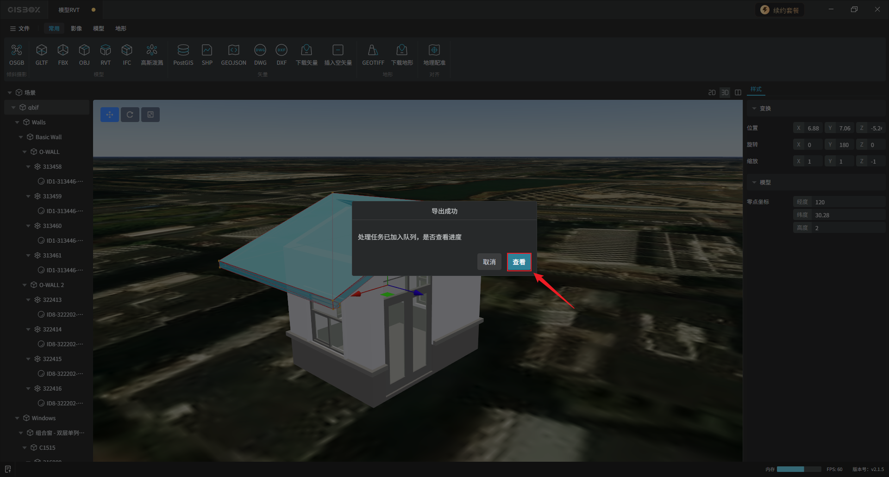This screenshot has width=889, height=477.
Task: Activate the move gizmo tool
Action: pos(110,115)
